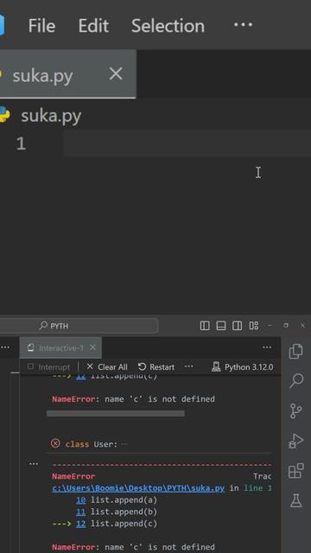Interrupt the running kernel

48,366
